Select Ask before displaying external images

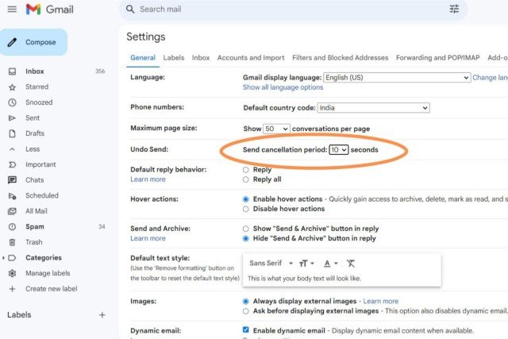[246, 311]
